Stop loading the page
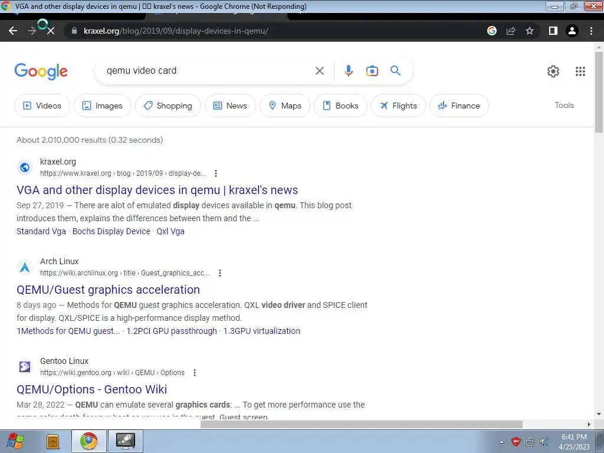This screenshot has height=453, width=604. [x=51, y=31]
